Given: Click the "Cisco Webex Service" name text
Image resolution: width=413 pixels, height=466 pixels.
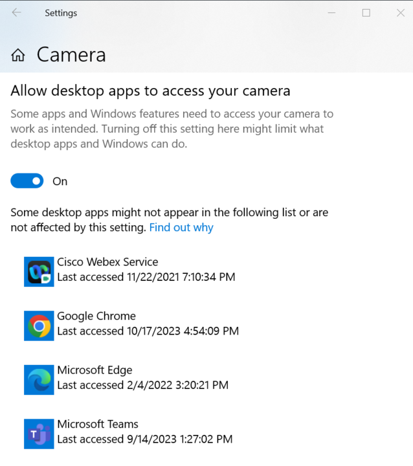Looking at the screenshot, I should coord(107,262).
